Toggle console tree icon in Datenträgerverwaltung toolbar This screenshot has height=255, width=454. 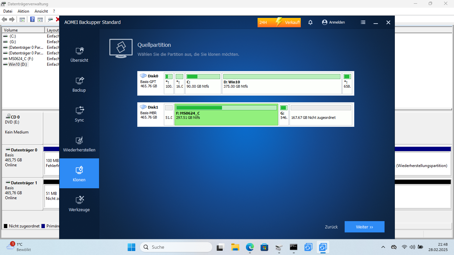pyautogui.click(x=22, y=20)
